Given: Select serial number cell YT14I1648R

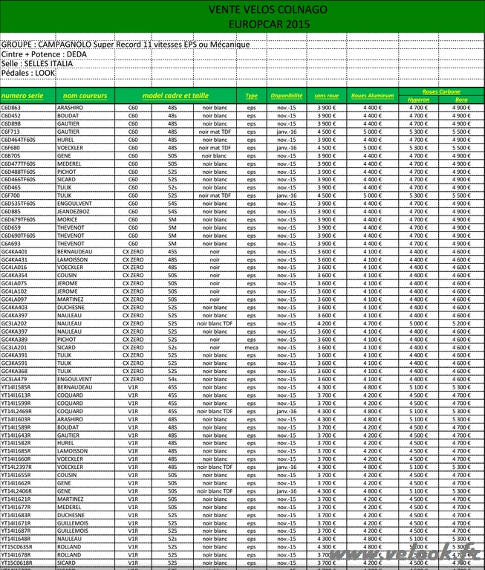Looking at the screenshot, I should pyautogui.click(x=16, y=539).
